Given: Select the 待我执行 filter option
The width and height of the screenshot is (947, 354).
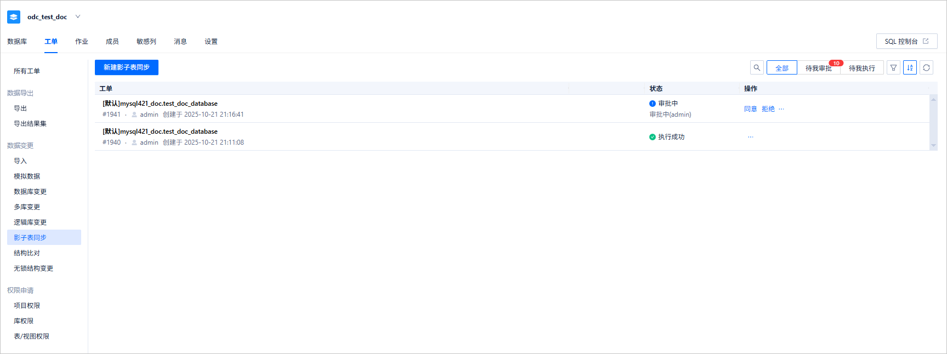Looking at the screenshot, I should (x=862, y=68).
